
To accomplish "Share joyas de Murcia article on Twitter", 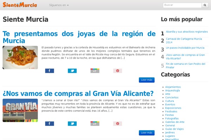I will (x=72, y=71).
